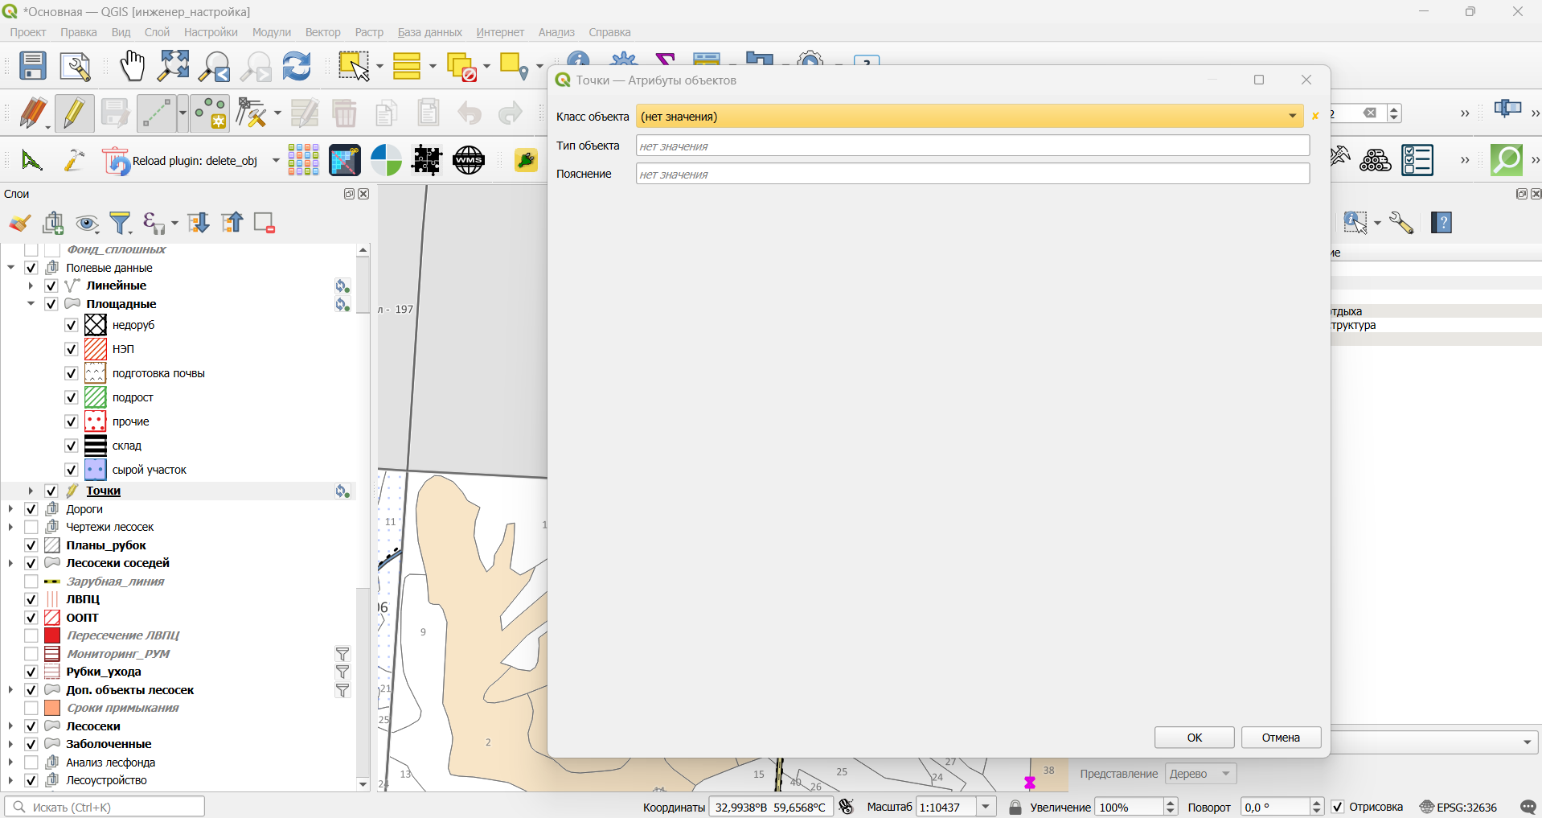Select the Pan Map hand tool

click(132, 66)
